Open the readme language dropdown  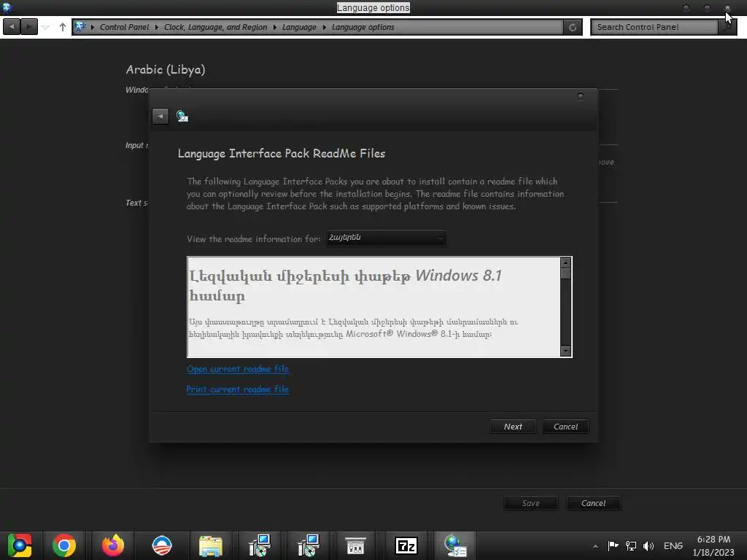[386, 238]
